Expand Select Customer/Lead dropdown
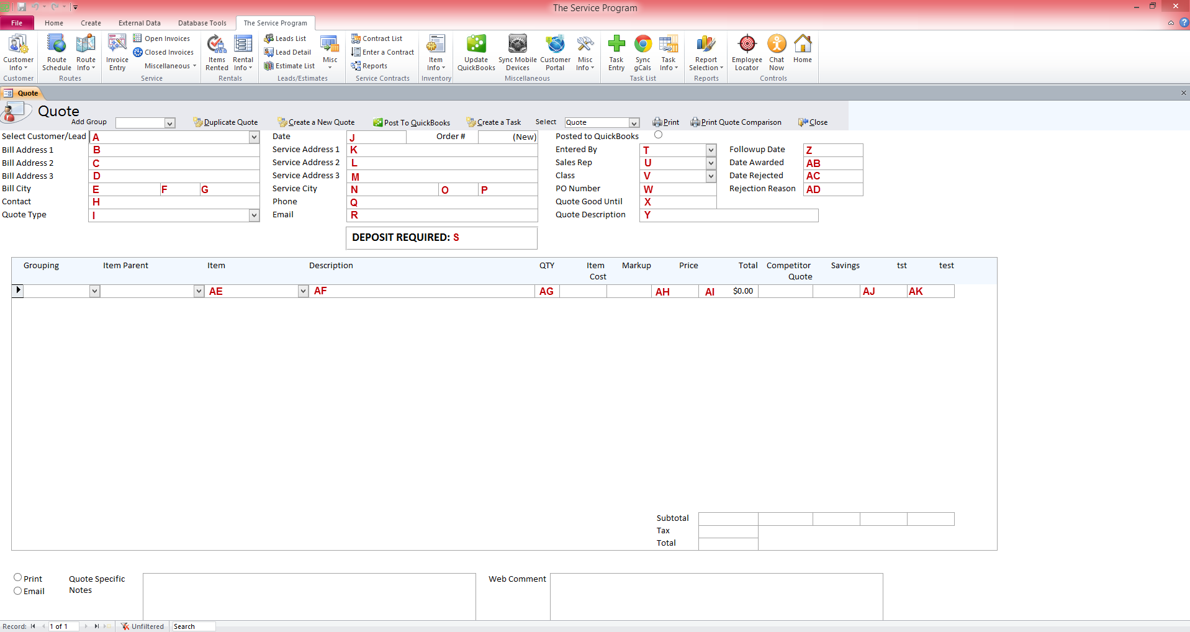1190x632 pixels. click(254, 137)
